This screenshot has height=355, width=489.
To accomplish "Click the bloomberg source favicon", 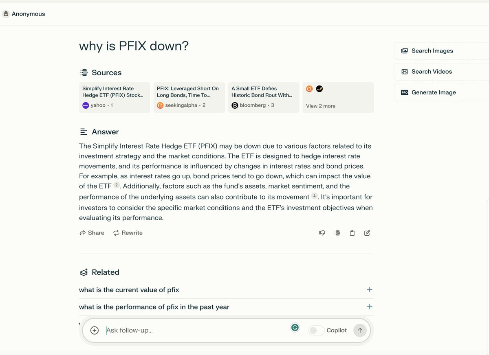I will pyautogui.click(x=235, y=105).
